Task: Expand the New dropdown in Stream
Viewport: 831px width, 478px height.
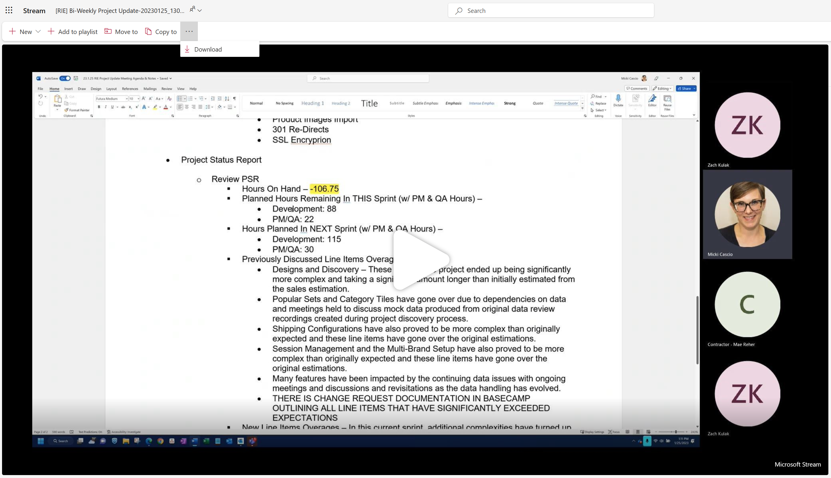Action: pyautogui.click(x=25, y=32)
